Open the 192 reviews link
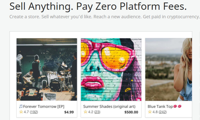The width and height of the screenshot is (200, 120). pos(34,112)
